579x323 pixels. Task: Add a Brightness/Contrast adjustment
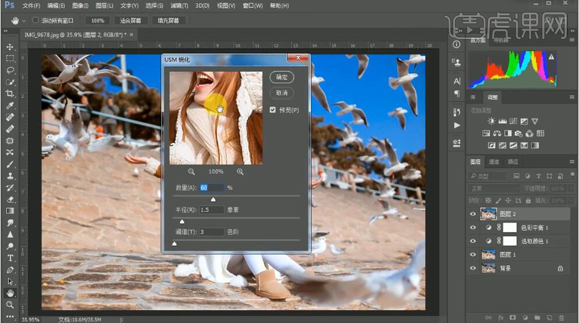point(490,121)
